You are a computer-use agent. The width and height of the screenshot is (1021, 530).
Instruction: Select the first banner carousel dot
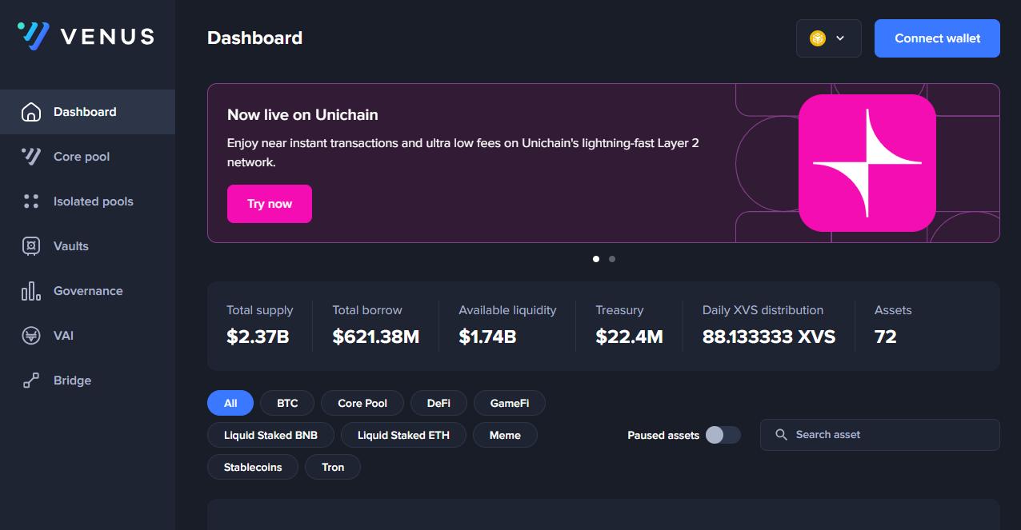[x=596, y=259]
